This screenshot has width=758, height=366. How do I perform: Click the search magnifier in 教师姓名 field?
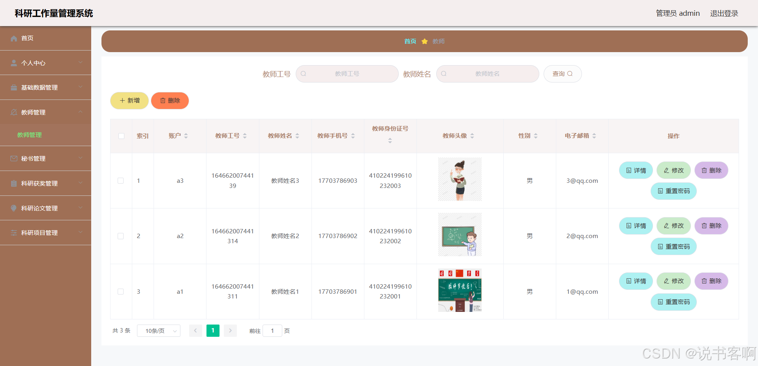point(444,73)
